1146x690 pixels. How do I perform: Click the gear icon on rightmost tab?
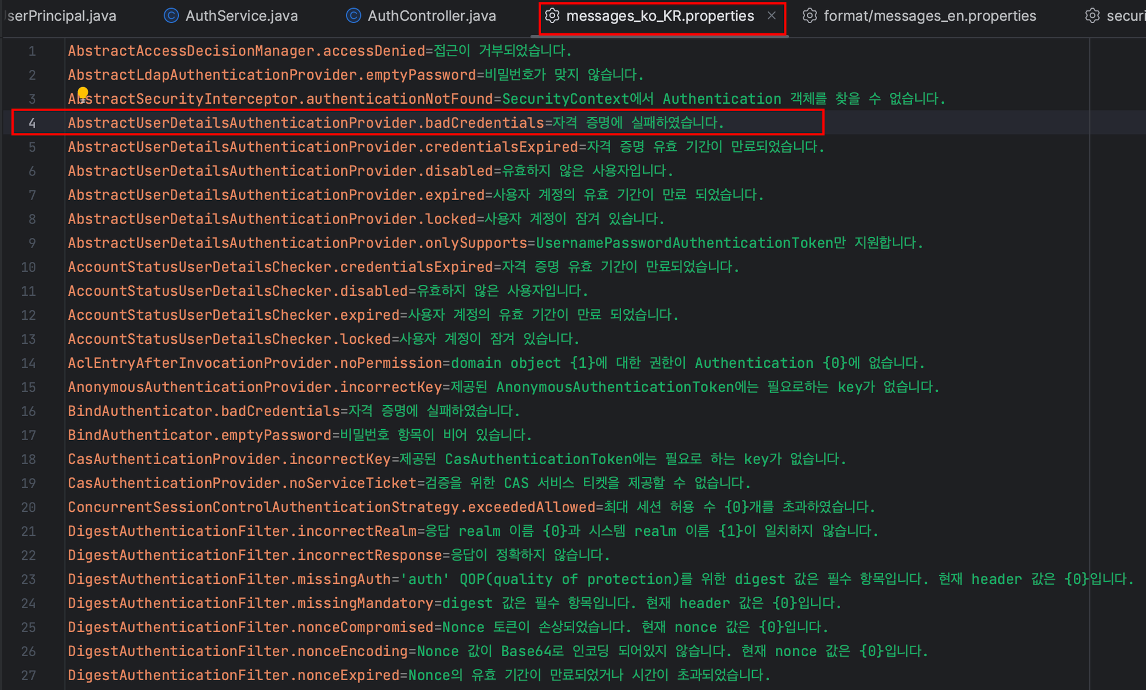pyautogui.click(x=1092, y=15)
